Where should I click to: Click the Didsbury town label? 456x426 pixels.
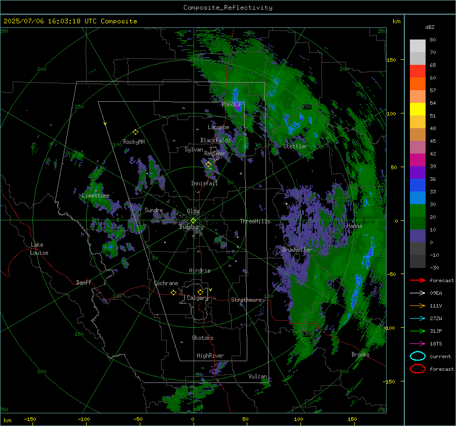(191, 227)
